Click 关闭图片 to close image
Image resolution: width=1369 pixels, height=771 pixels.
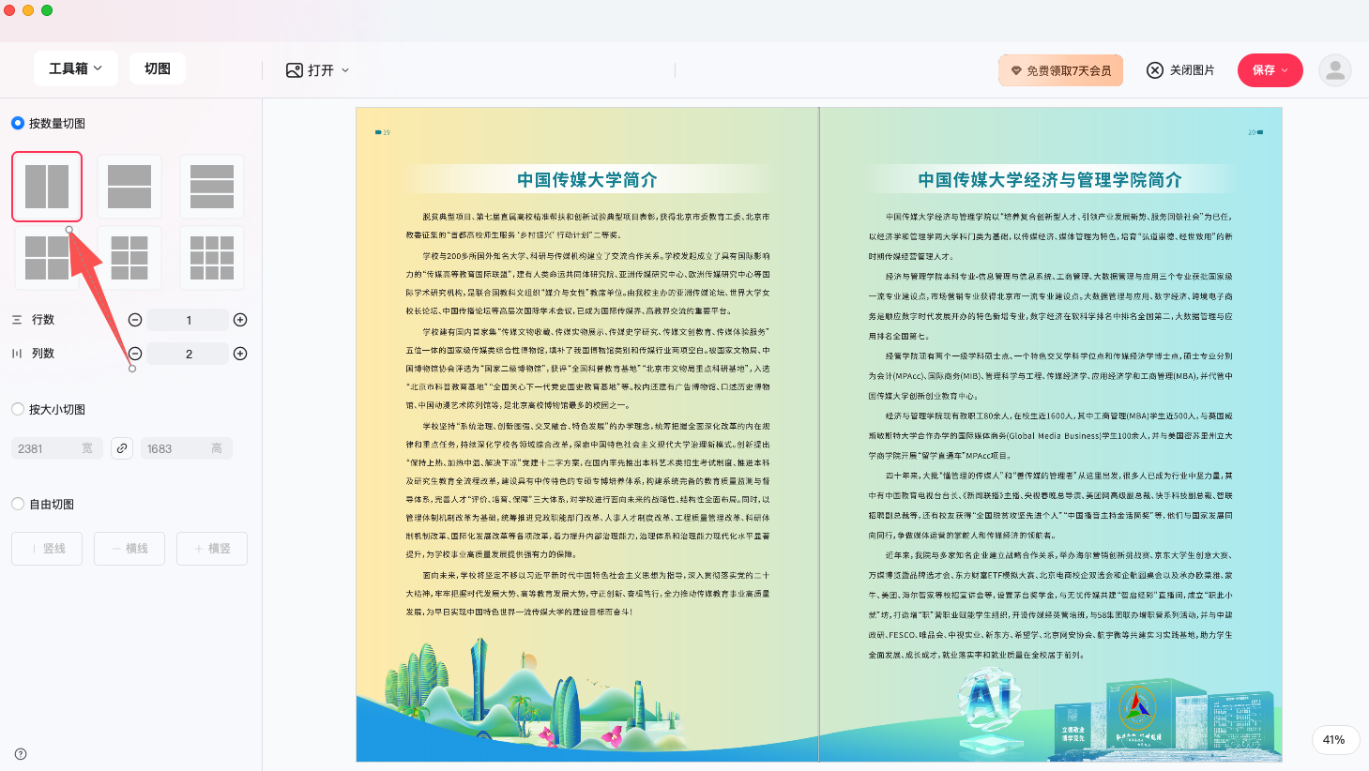[1180, 70]
